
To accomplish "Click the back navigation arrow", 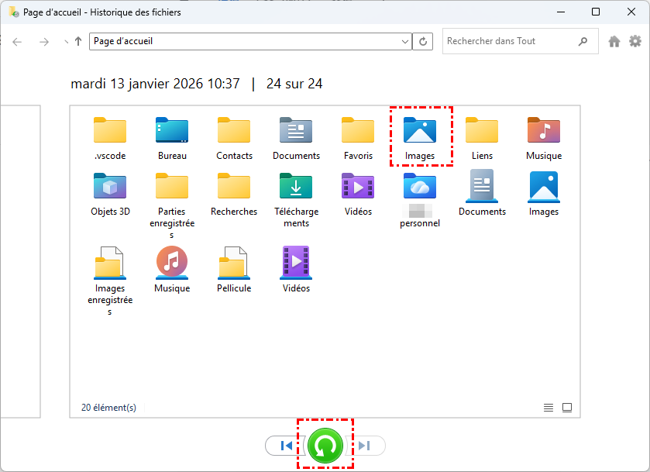I will pos(18,42).
